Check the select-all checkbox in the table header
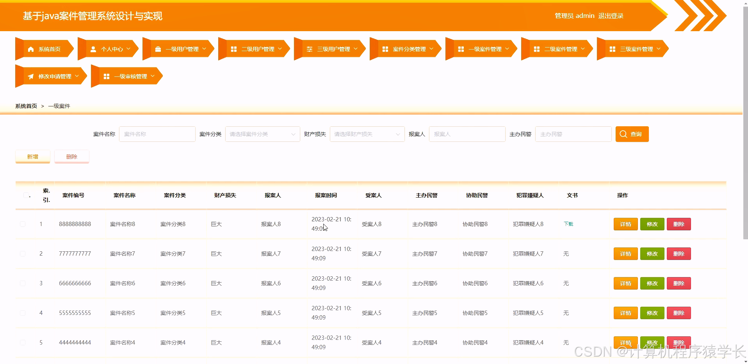Image resolution: width=748 pixels, height=364 pixels. click(x=26, y=195)
